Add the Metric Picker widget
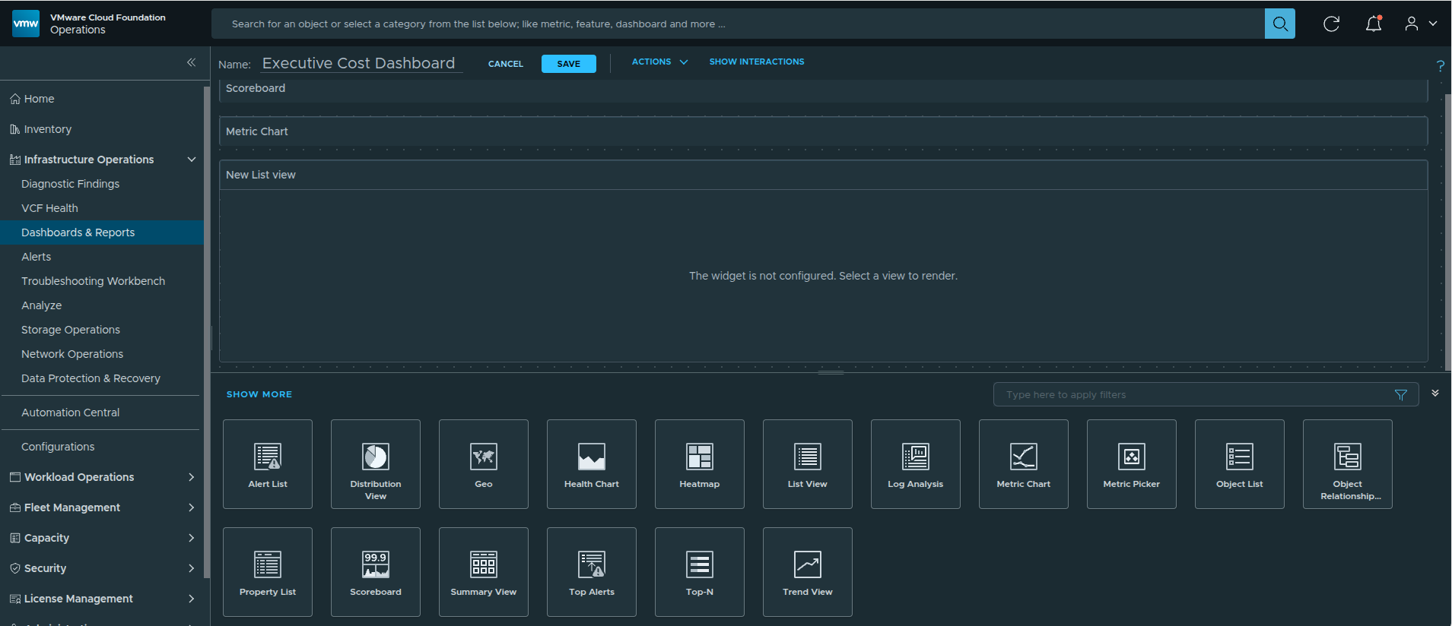1452x626 pixels. [x=1132, y=464]
